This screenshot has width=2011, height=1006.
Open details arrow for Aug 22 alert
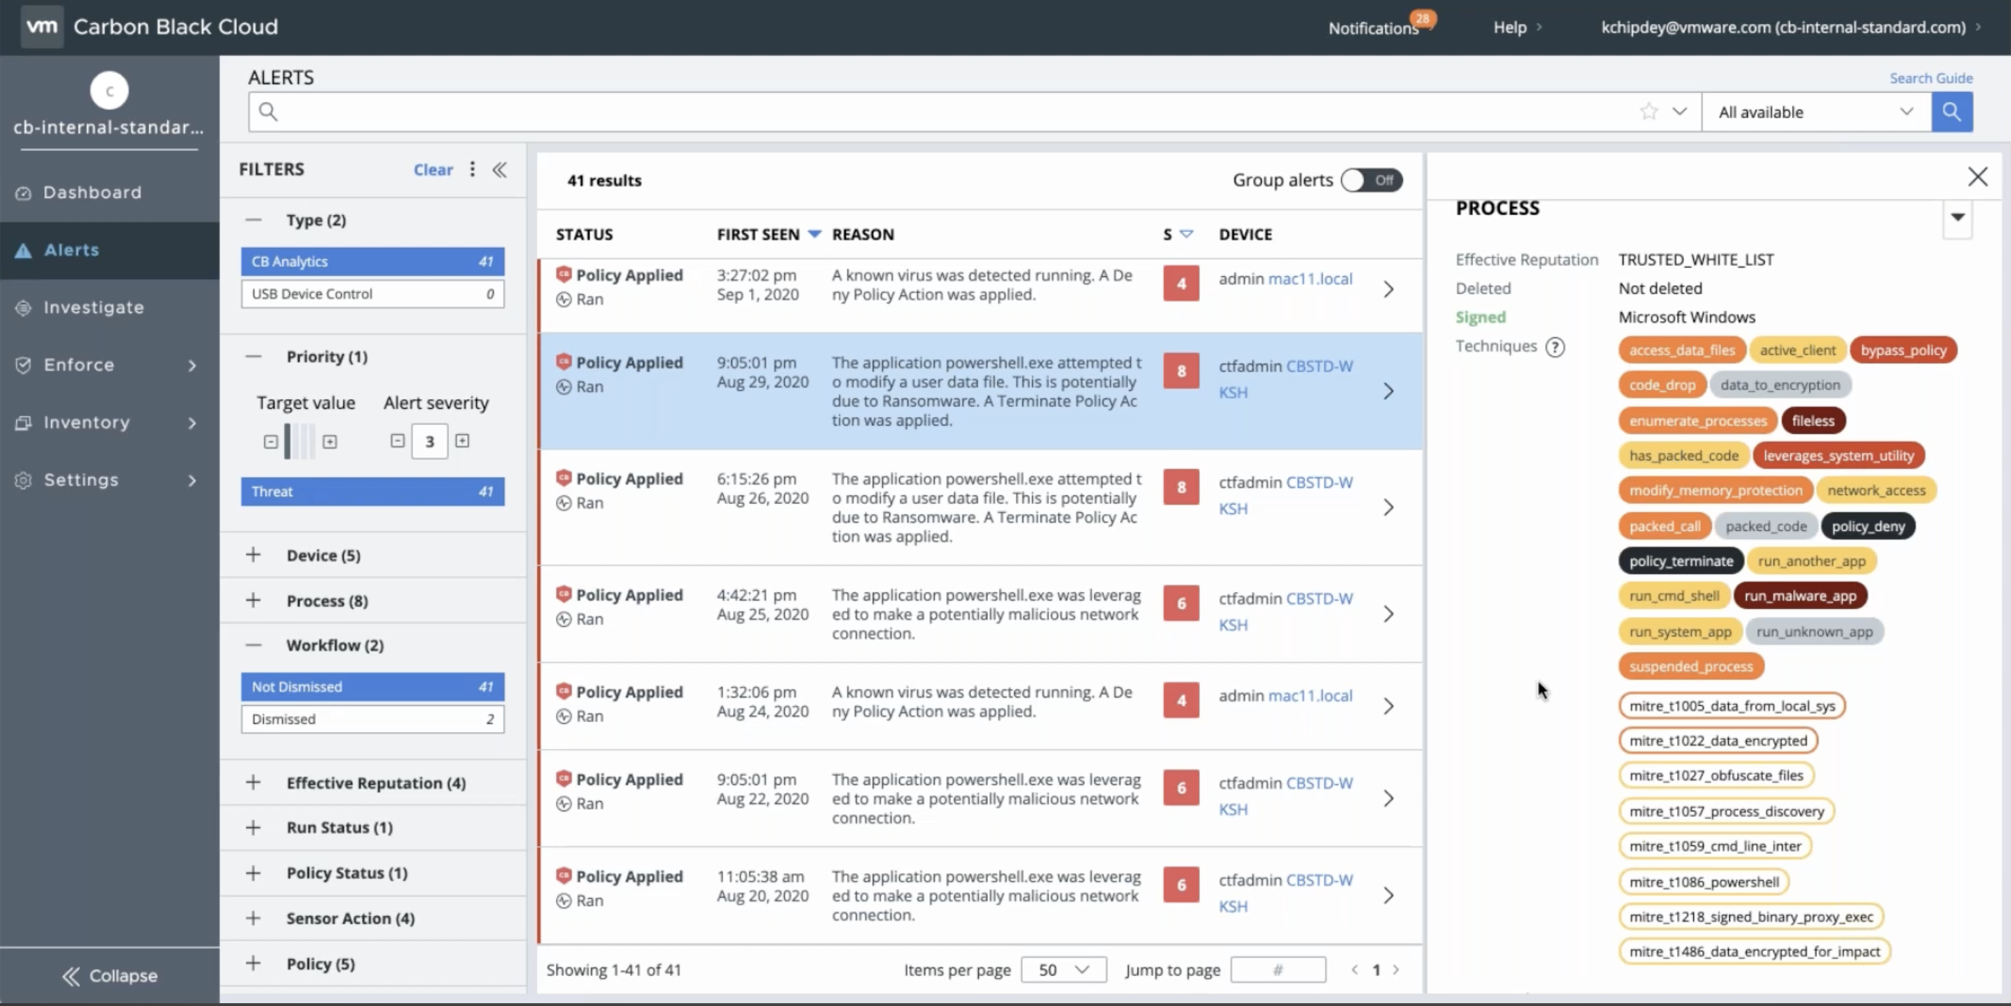1389,799
